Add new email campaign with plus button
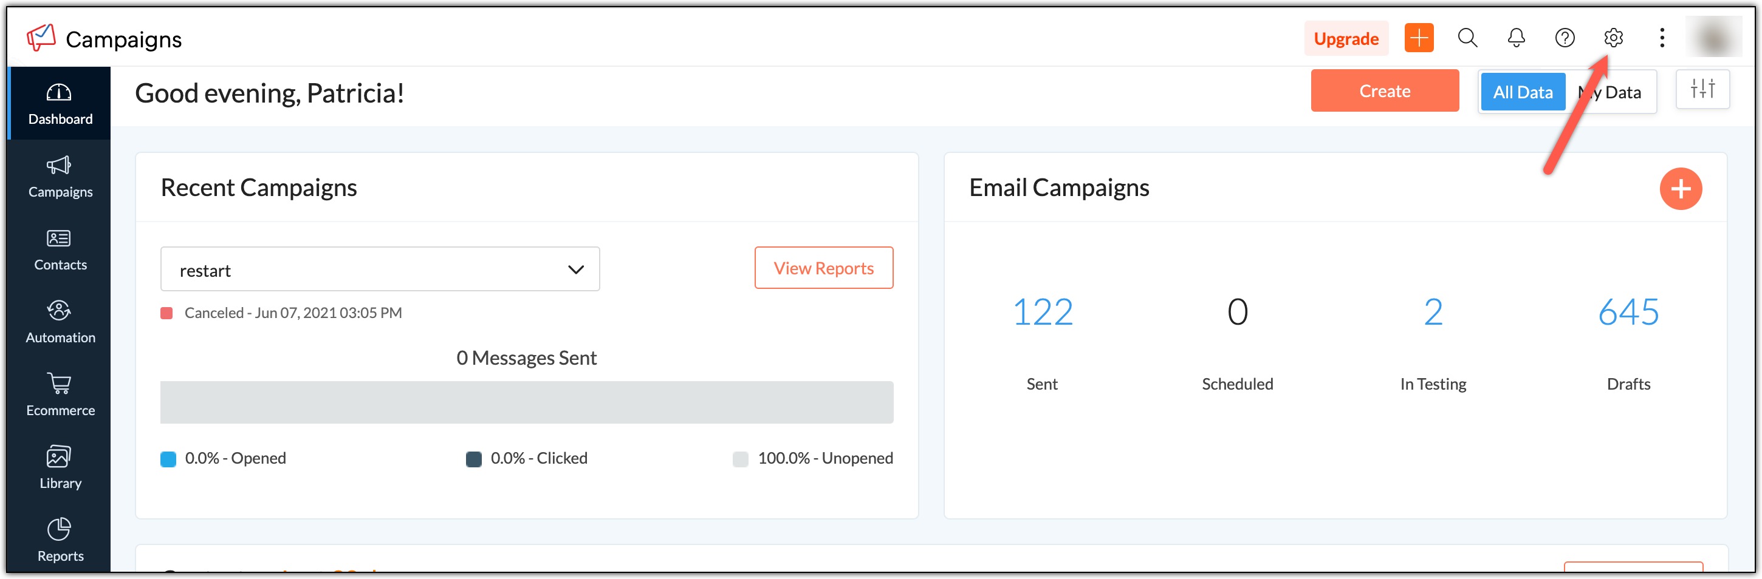 point(1680,189)
